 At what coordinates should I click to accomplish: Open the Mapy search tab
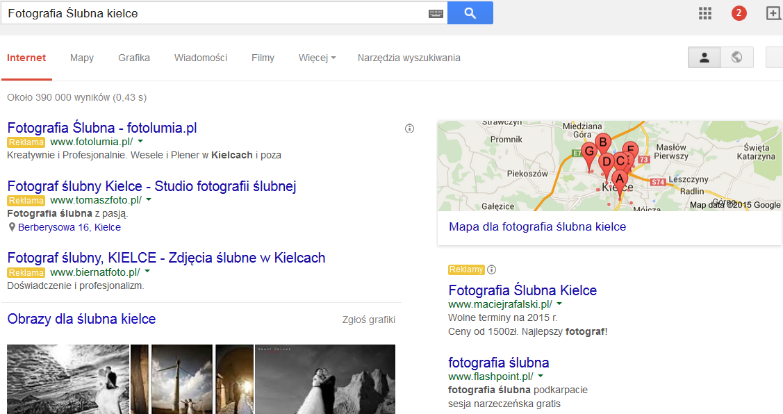point(81,58)
